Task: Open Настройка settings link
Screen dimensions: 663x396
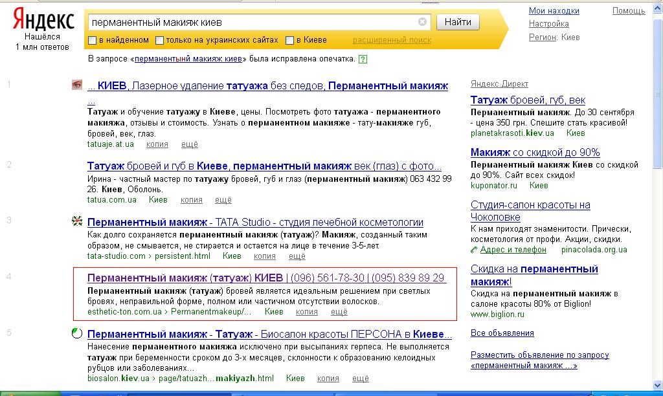Action: click(x=549, y=24)
